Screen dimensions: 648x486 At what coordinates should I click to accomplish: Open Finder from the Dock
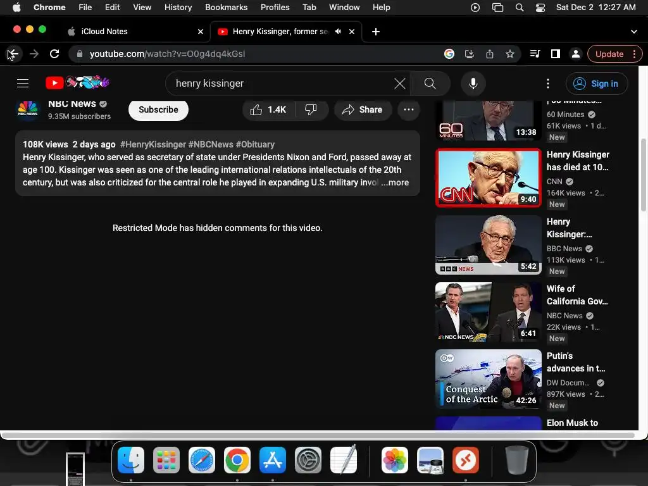(x=131, y=460)
